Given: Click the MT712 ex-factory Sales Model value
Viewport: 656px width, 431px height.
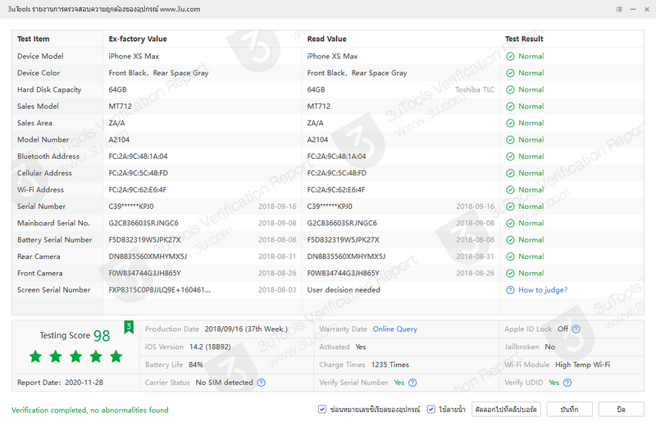Looking at the screenshot, I should (x=120, y=107).
